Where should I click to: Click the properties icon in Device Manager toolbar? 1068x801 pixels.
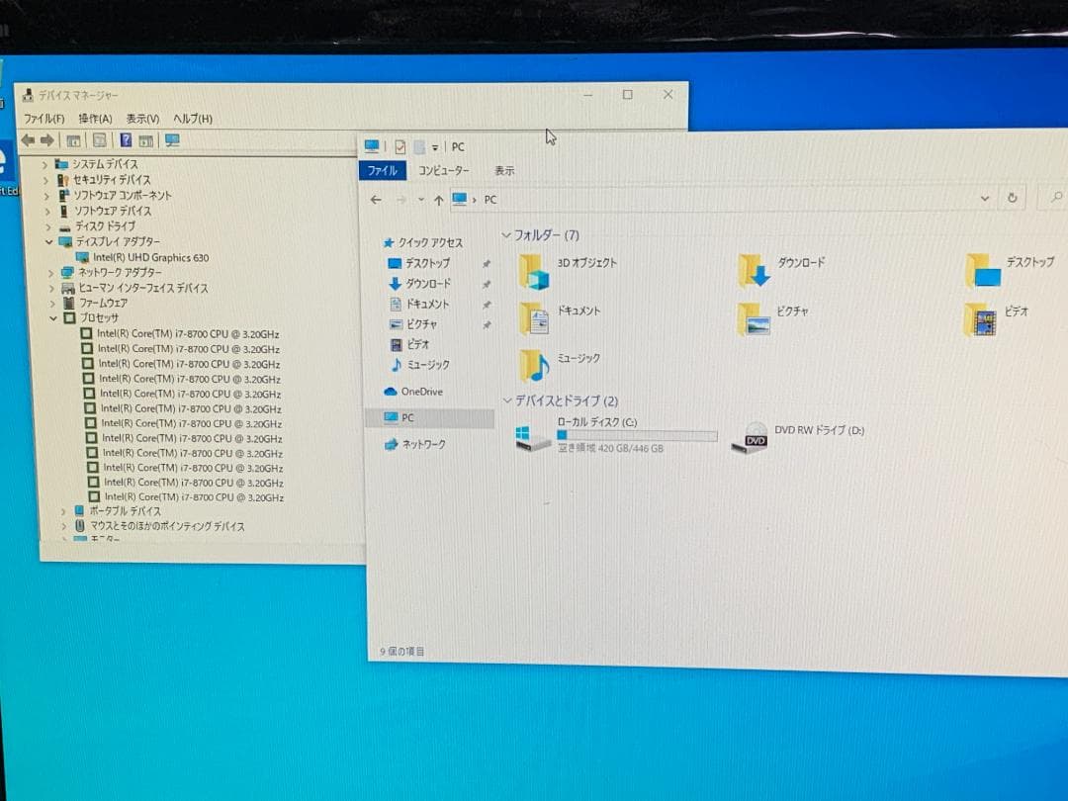click(99, 139)
